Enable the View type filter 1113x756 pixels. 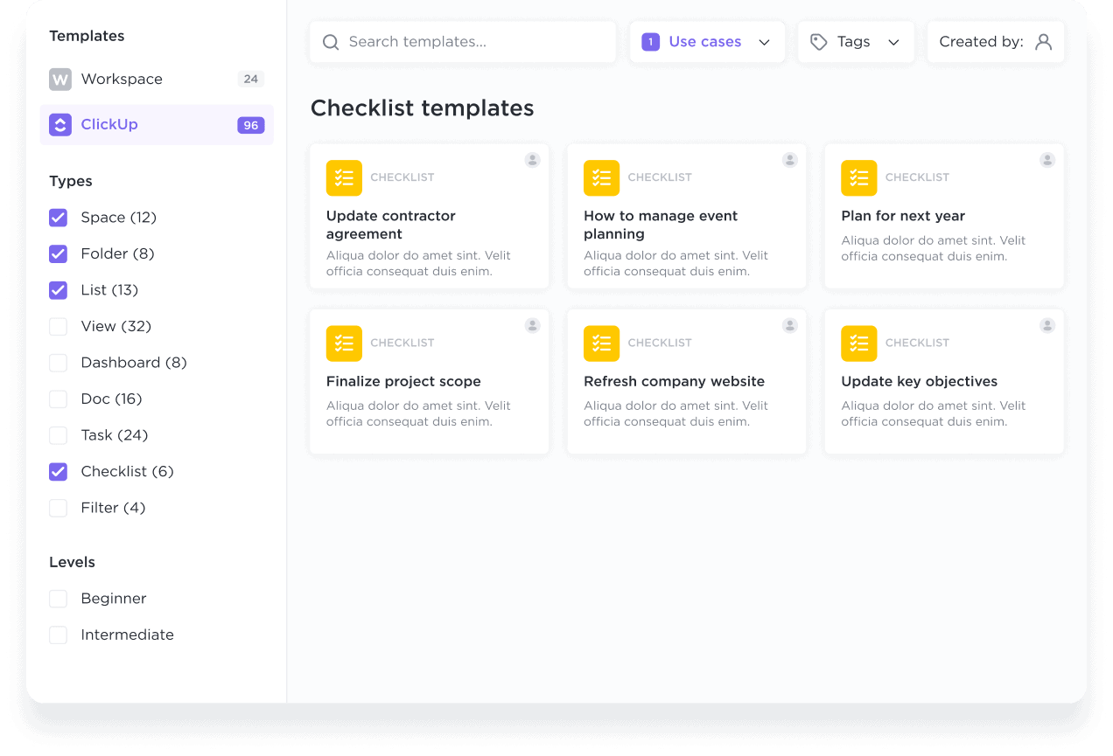point(58,326)
